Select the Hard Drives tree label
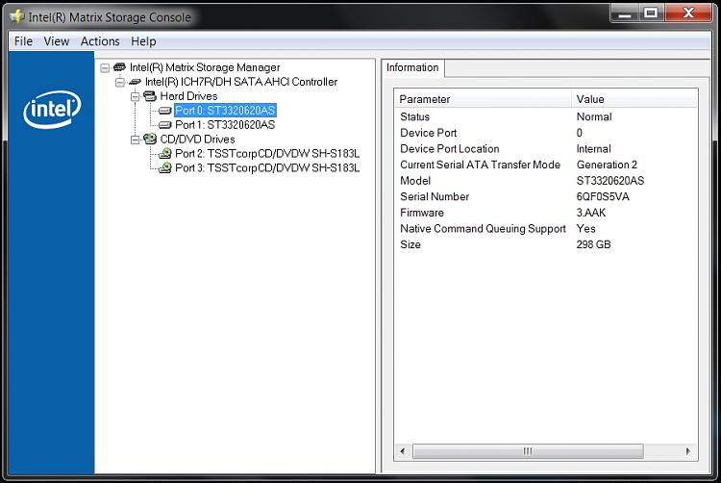 coord(188,96)
